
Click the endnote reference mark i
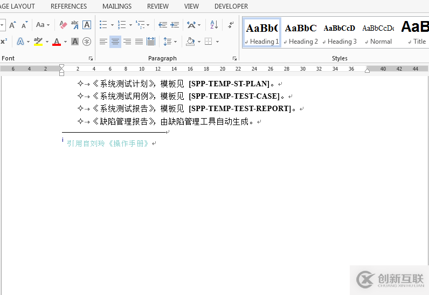(63, 140)
